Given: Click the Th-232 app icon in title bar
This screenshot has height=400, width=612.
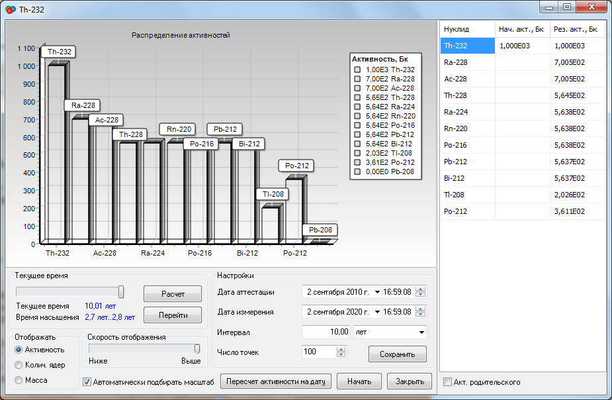Looking at the screenshot, I should (9, 9).
